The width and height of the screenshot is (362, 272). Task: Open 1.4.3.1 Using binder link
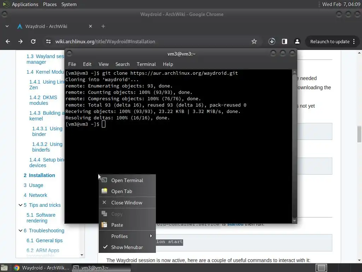point(47,131)
